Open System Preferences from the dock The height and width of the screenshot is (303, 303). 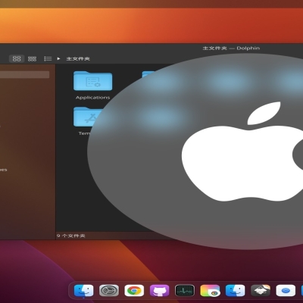[x=109, y=291]
